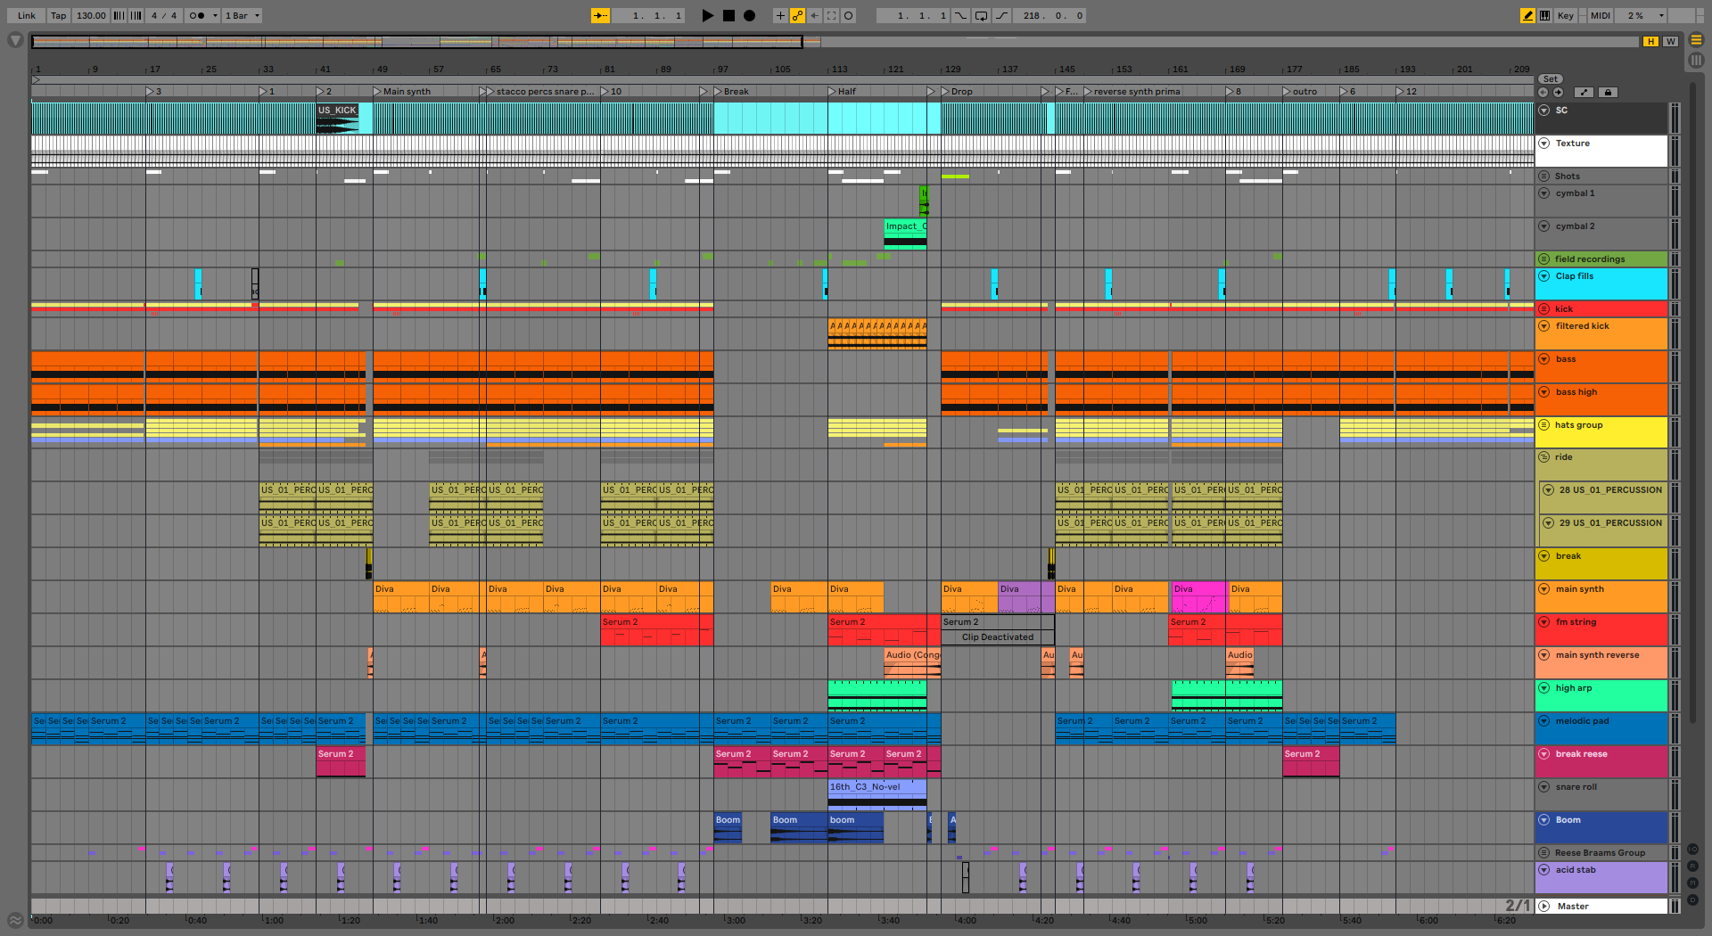Lock envelopes with the padlock icon
Image resolution: width=1712 pixels, height=936 pixels.
tap(1608, 92)
